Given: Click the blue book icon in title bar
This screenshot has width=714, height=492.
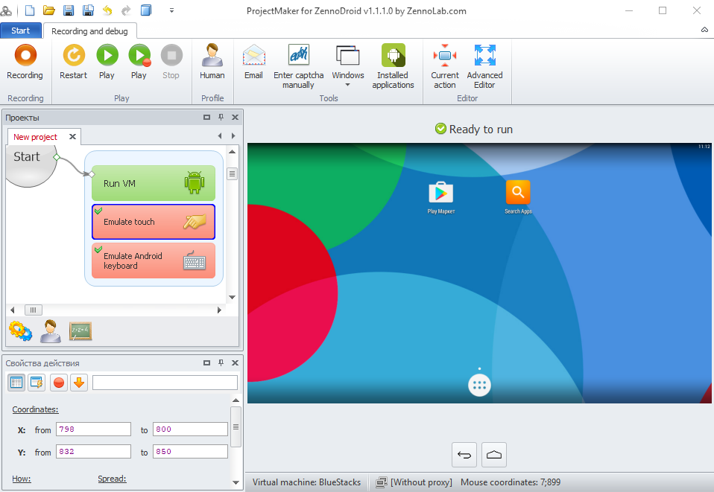Looking at the screenshot, I should [x=146, y=10].
